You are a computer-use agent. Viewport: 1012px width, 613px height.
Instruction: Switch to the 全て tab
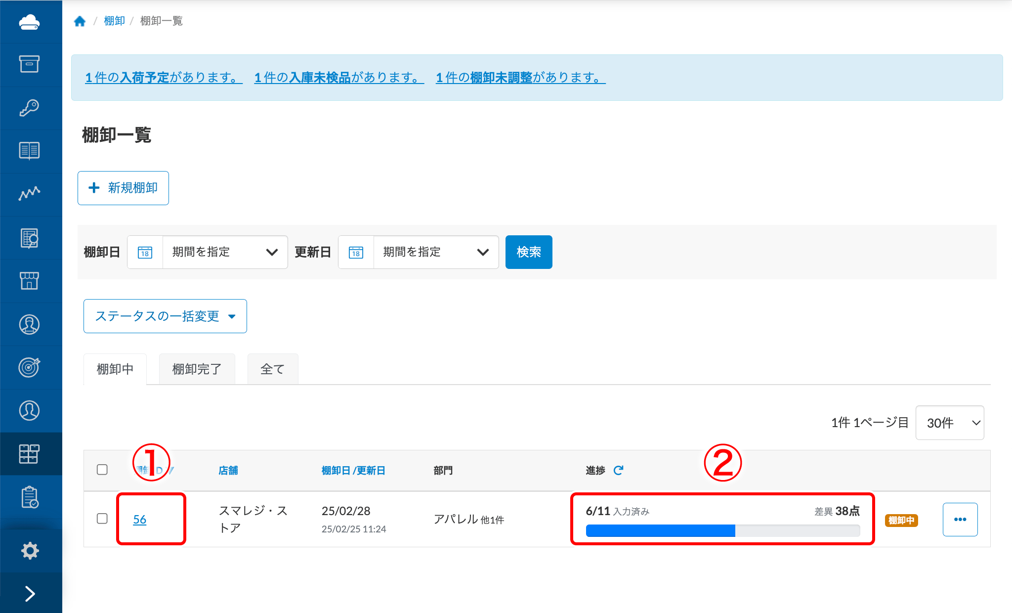[272, 369]
